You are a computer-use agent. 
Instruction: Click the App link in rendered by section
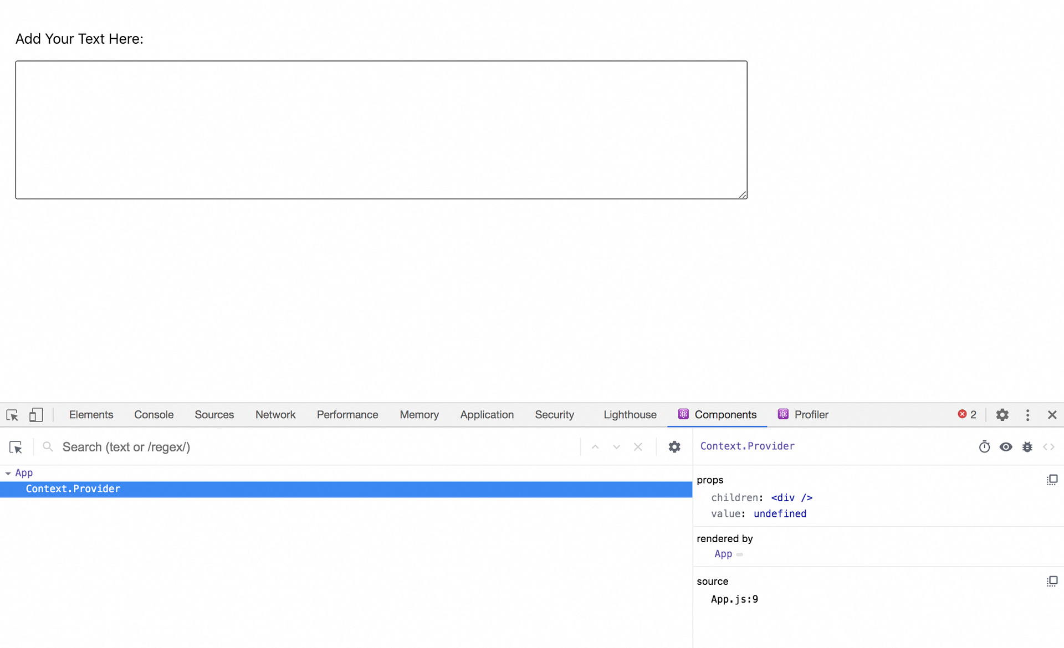click(723, 554)
